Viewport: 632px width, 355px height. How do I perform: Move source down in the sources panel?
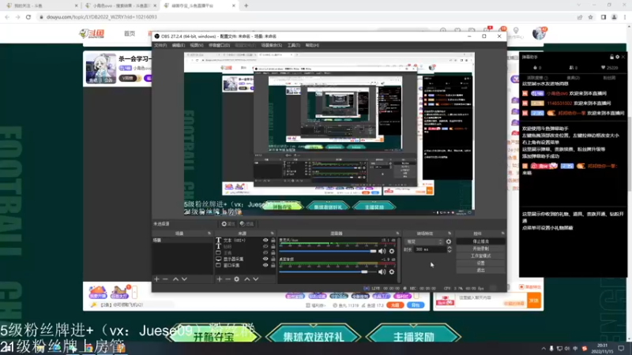click(255, 279)
